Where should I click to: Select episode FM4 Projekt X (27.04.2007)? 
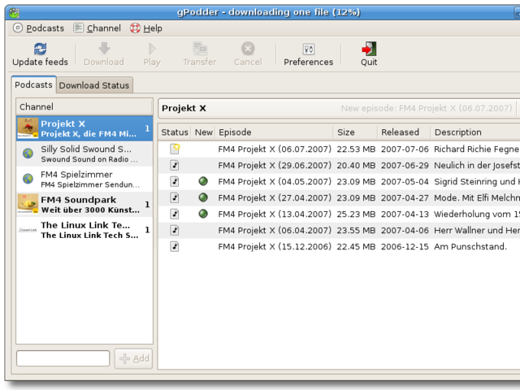275,198
